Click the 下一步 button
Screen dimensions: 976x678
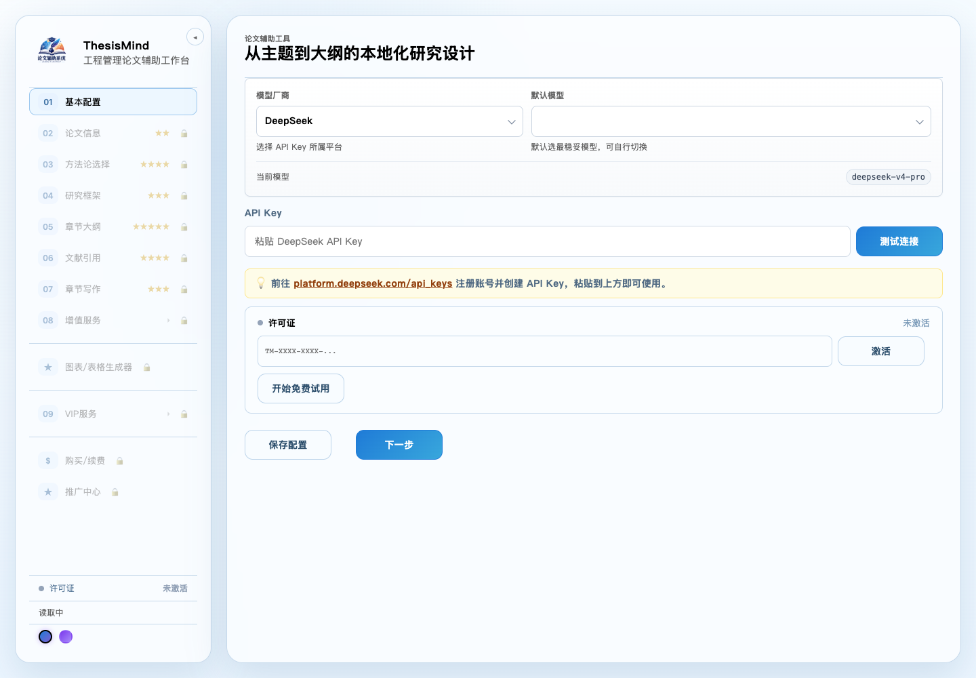399,445
